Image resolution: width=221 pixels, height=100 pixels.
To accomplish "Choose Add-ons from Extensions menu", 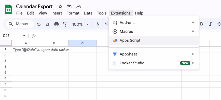I will point(154,23).
